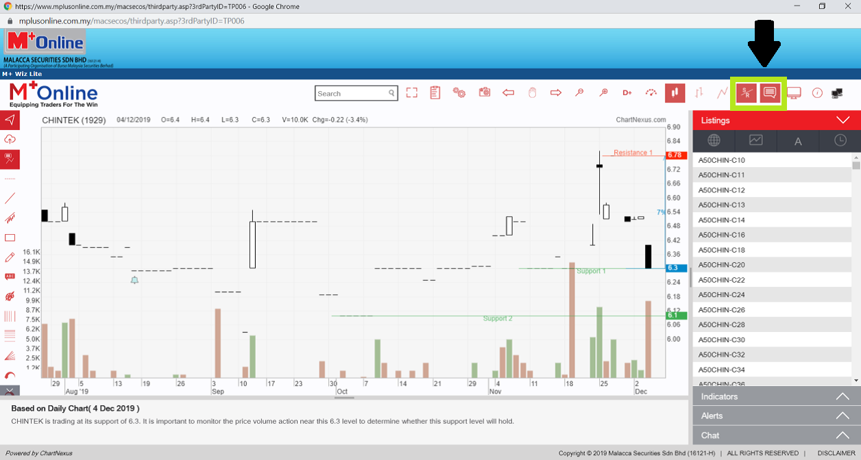Toggle Support/Resistance (S/R) lines
861x460 pixels.
click(x=746, y=93)
